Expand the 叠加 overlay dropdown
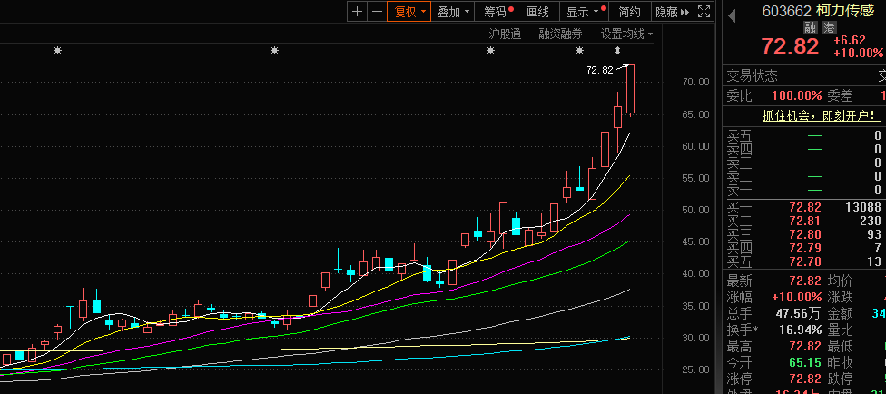This screenshot has width=886, height=394. coord(454,12)
